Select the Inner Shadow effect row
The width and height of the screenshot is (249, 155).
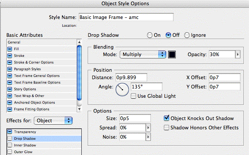(44, 145)
